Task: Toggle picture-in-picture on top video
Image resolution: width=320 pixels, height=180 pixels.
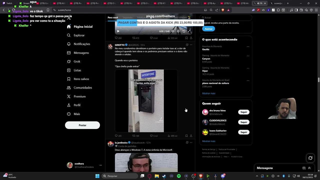Action: click(184, 31)
